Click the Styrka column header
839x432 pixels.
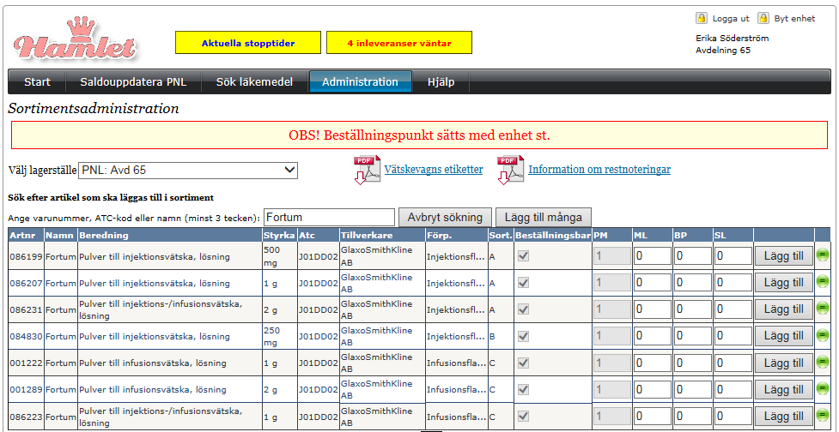279,235
